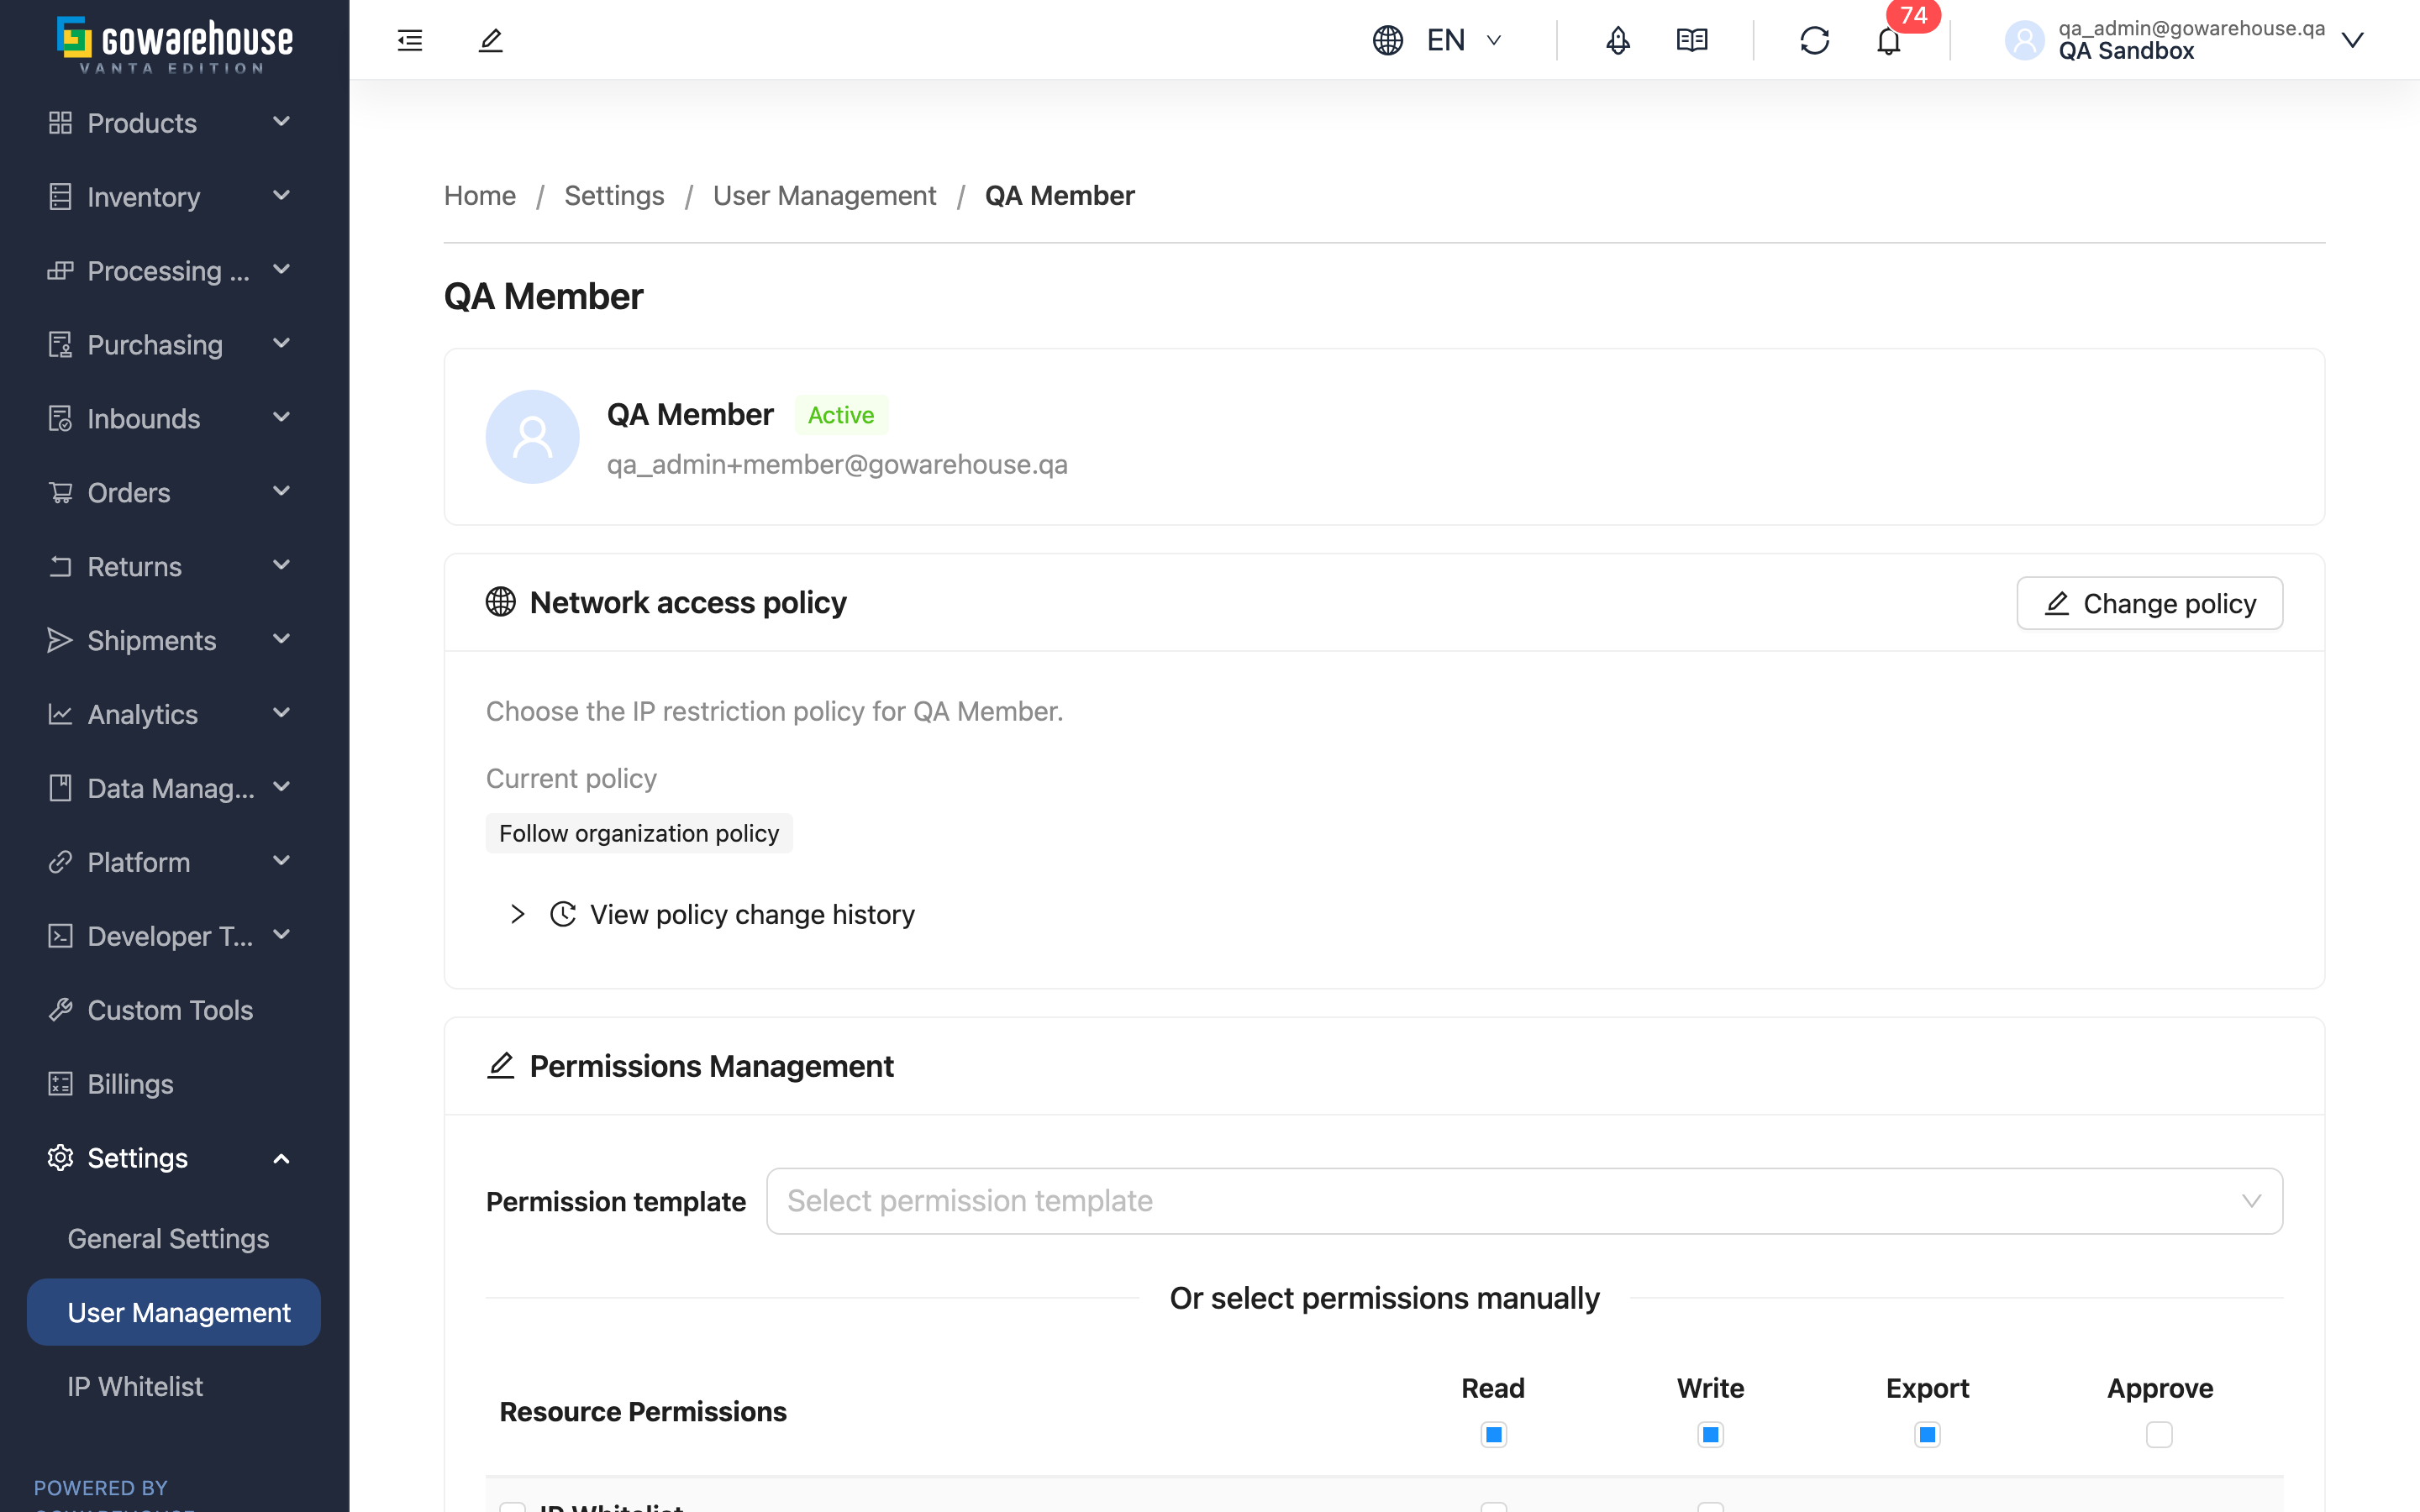Click the Billings sidebar icon
The width and height of the screenshot is (2420, 1512).
60,1084
